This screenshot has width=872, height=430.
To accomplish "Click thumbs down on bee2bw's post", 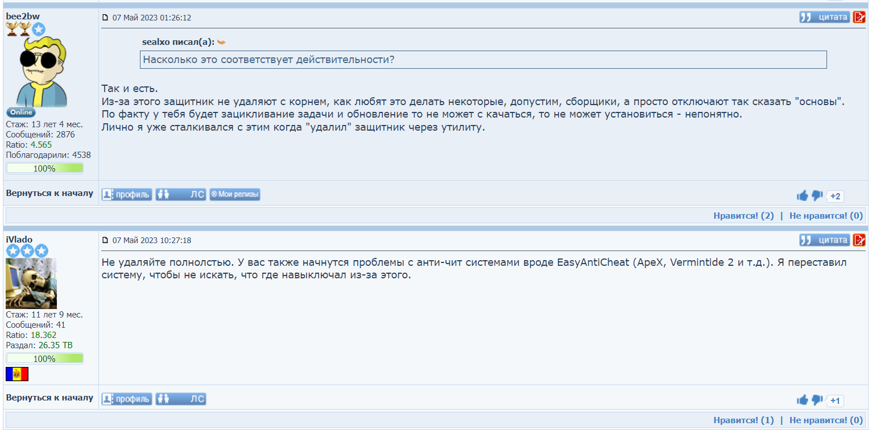I will (817, 196).
